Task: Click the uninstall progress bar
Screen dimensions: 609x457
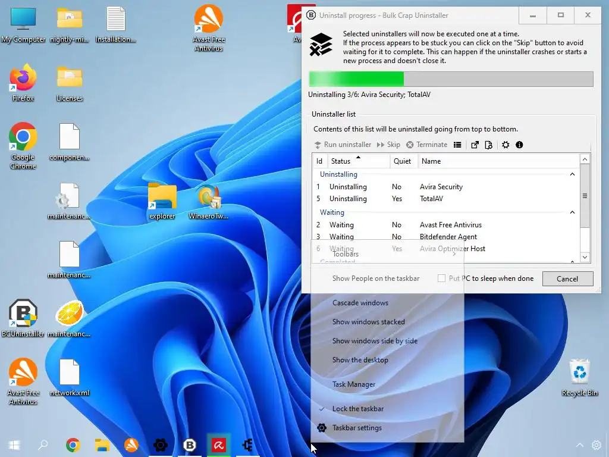Action: click(x=451, y=79)
